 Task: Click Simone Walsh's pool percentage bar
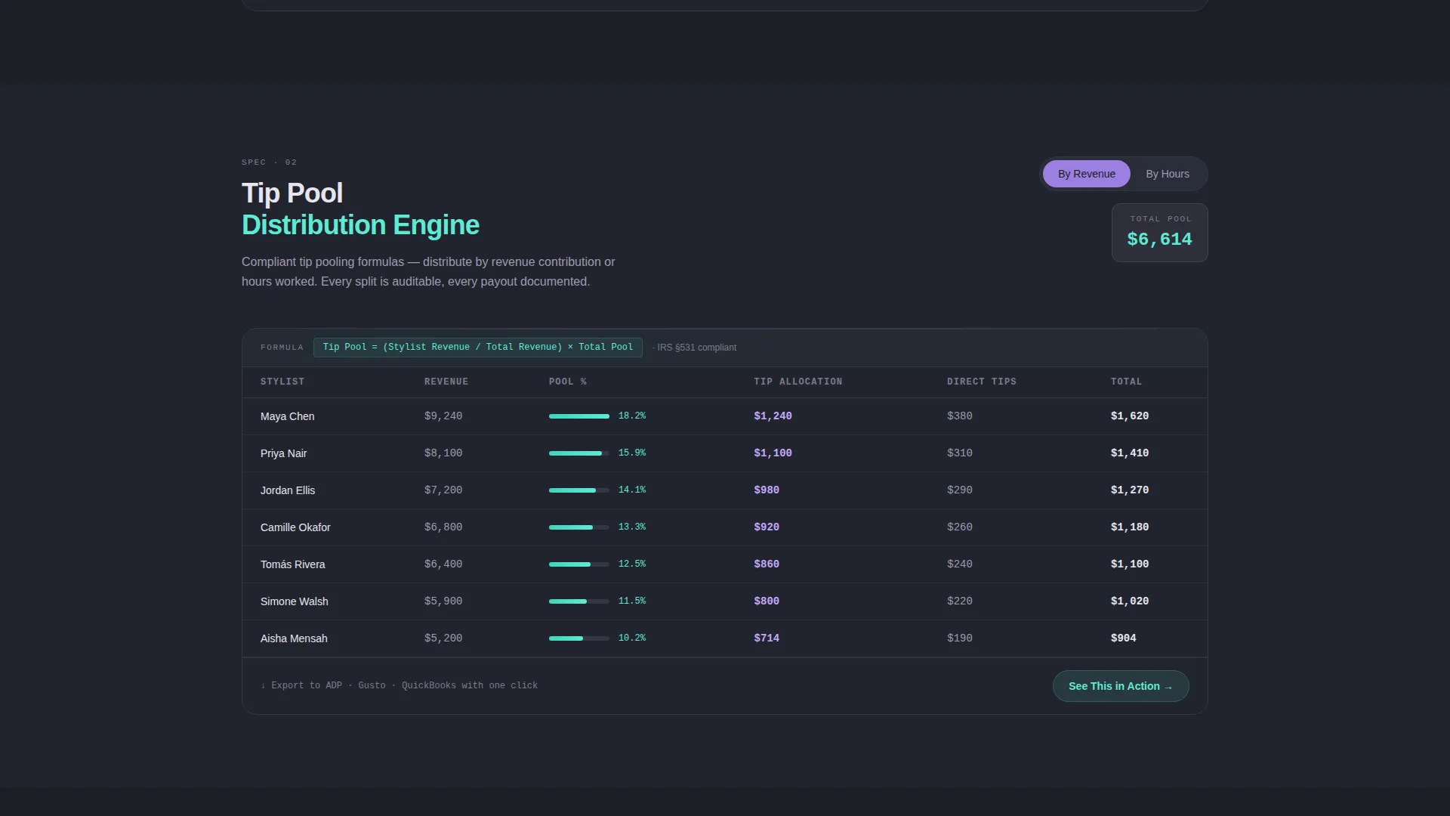click(x=578, y=601)
